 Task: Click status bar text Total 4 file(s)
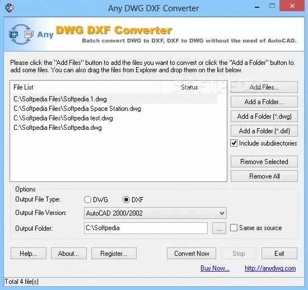pos(22,282)
